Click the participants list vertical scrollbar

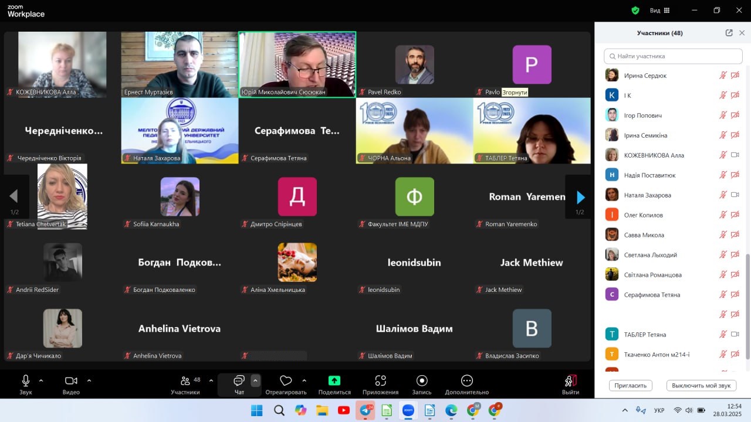747,305
